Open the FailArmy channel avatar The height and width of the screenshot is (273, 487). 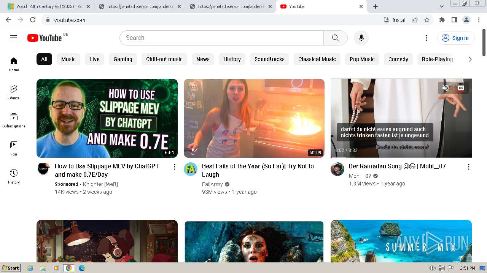(x=191, y=169)
